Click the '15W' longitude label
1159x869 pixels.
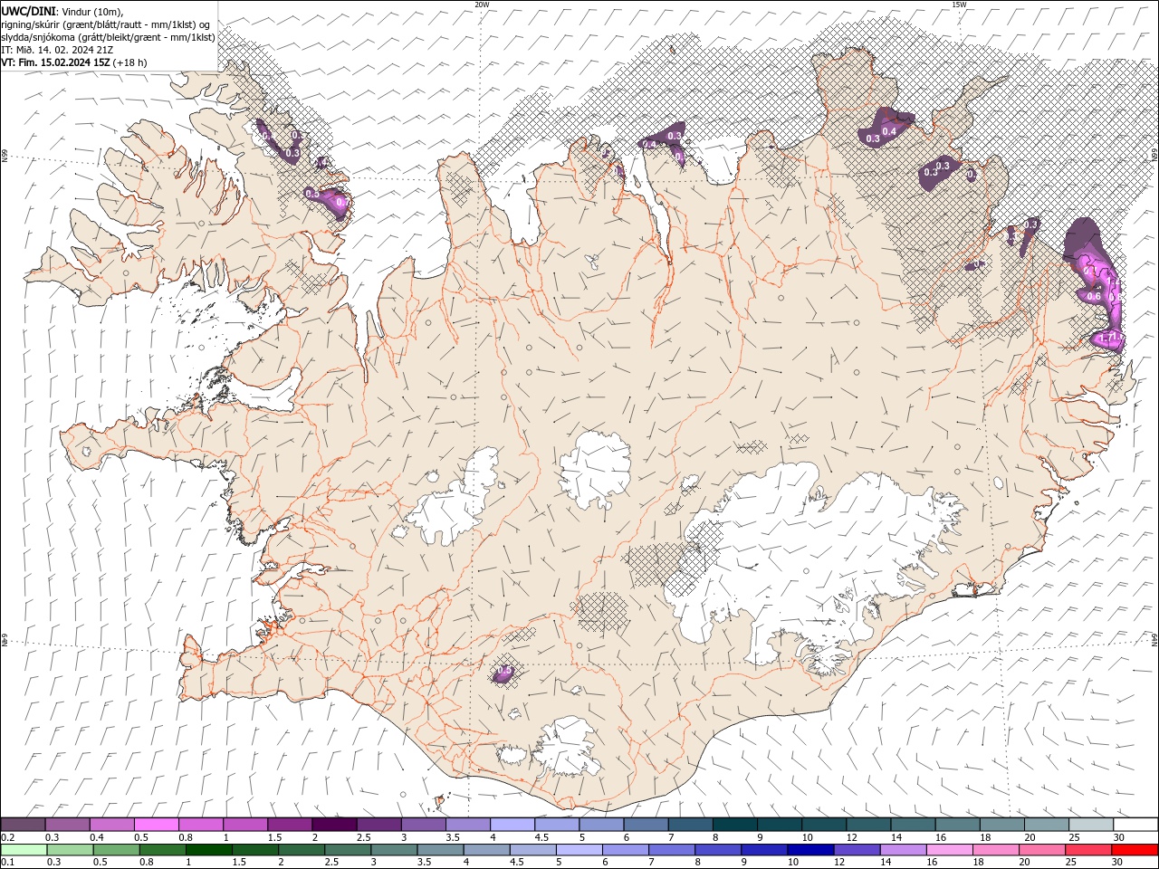[959, 5]
